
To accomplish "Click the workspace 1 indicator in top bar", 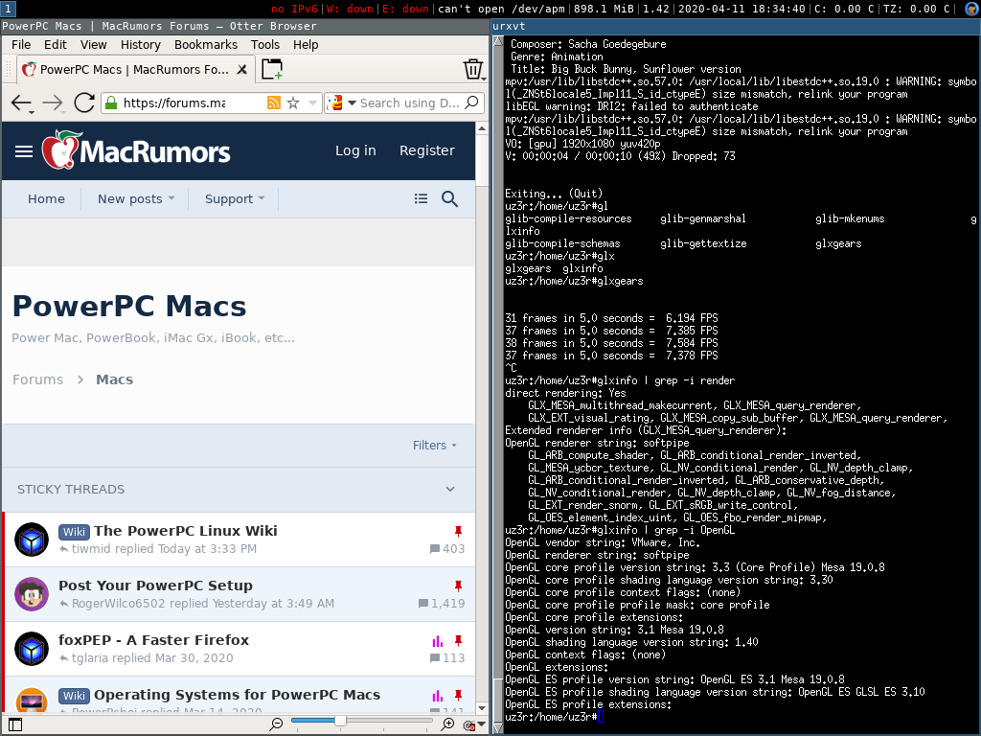I will 8,9.
